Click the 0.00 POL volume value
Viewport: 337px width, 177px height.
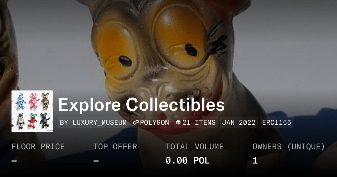(187, 161)
